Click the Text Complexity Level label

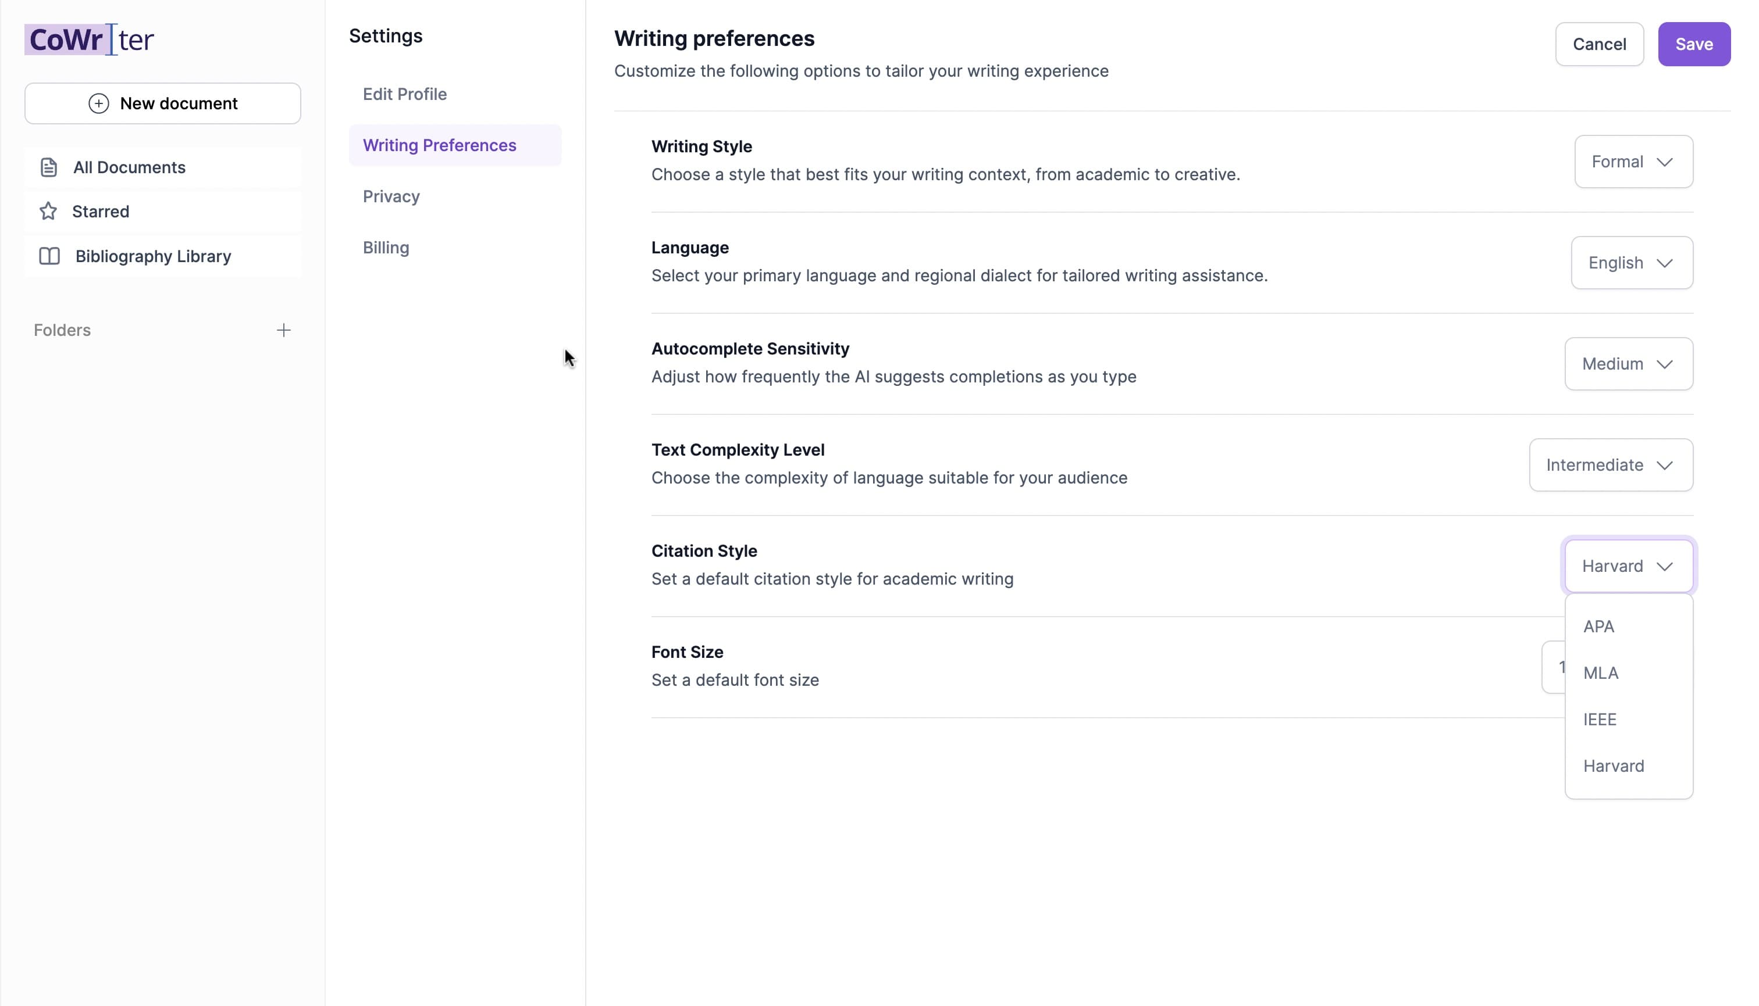[x=738, y=450]
